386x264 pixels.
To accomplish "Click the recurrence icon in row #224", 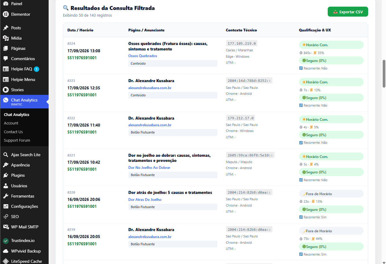I will pos(301,68).
